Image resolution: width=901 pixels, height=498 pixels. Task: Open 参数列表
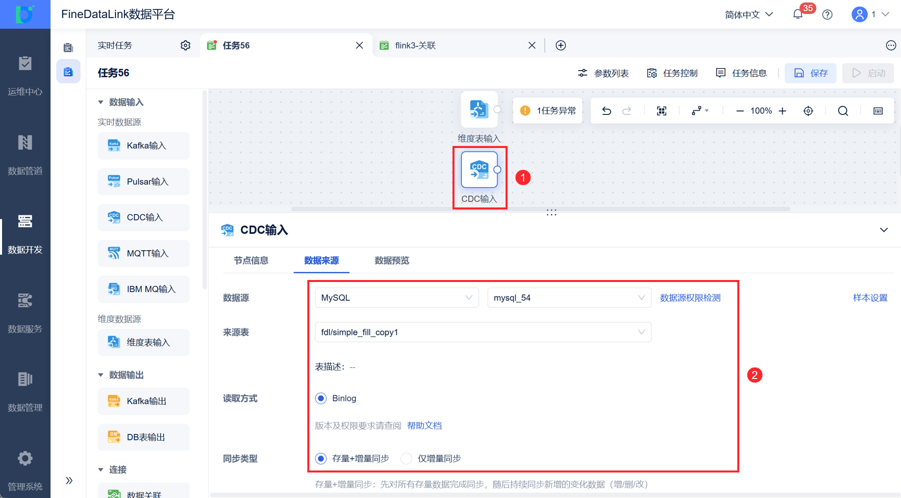pos(603,73)
